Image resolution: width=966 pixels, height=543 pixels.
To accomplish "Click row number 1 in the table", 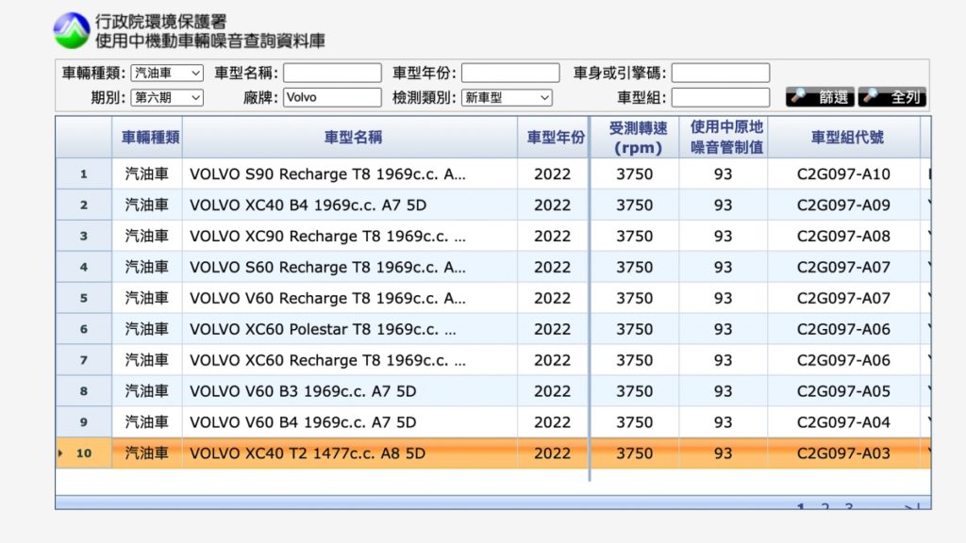I will [x=84, y=174].
